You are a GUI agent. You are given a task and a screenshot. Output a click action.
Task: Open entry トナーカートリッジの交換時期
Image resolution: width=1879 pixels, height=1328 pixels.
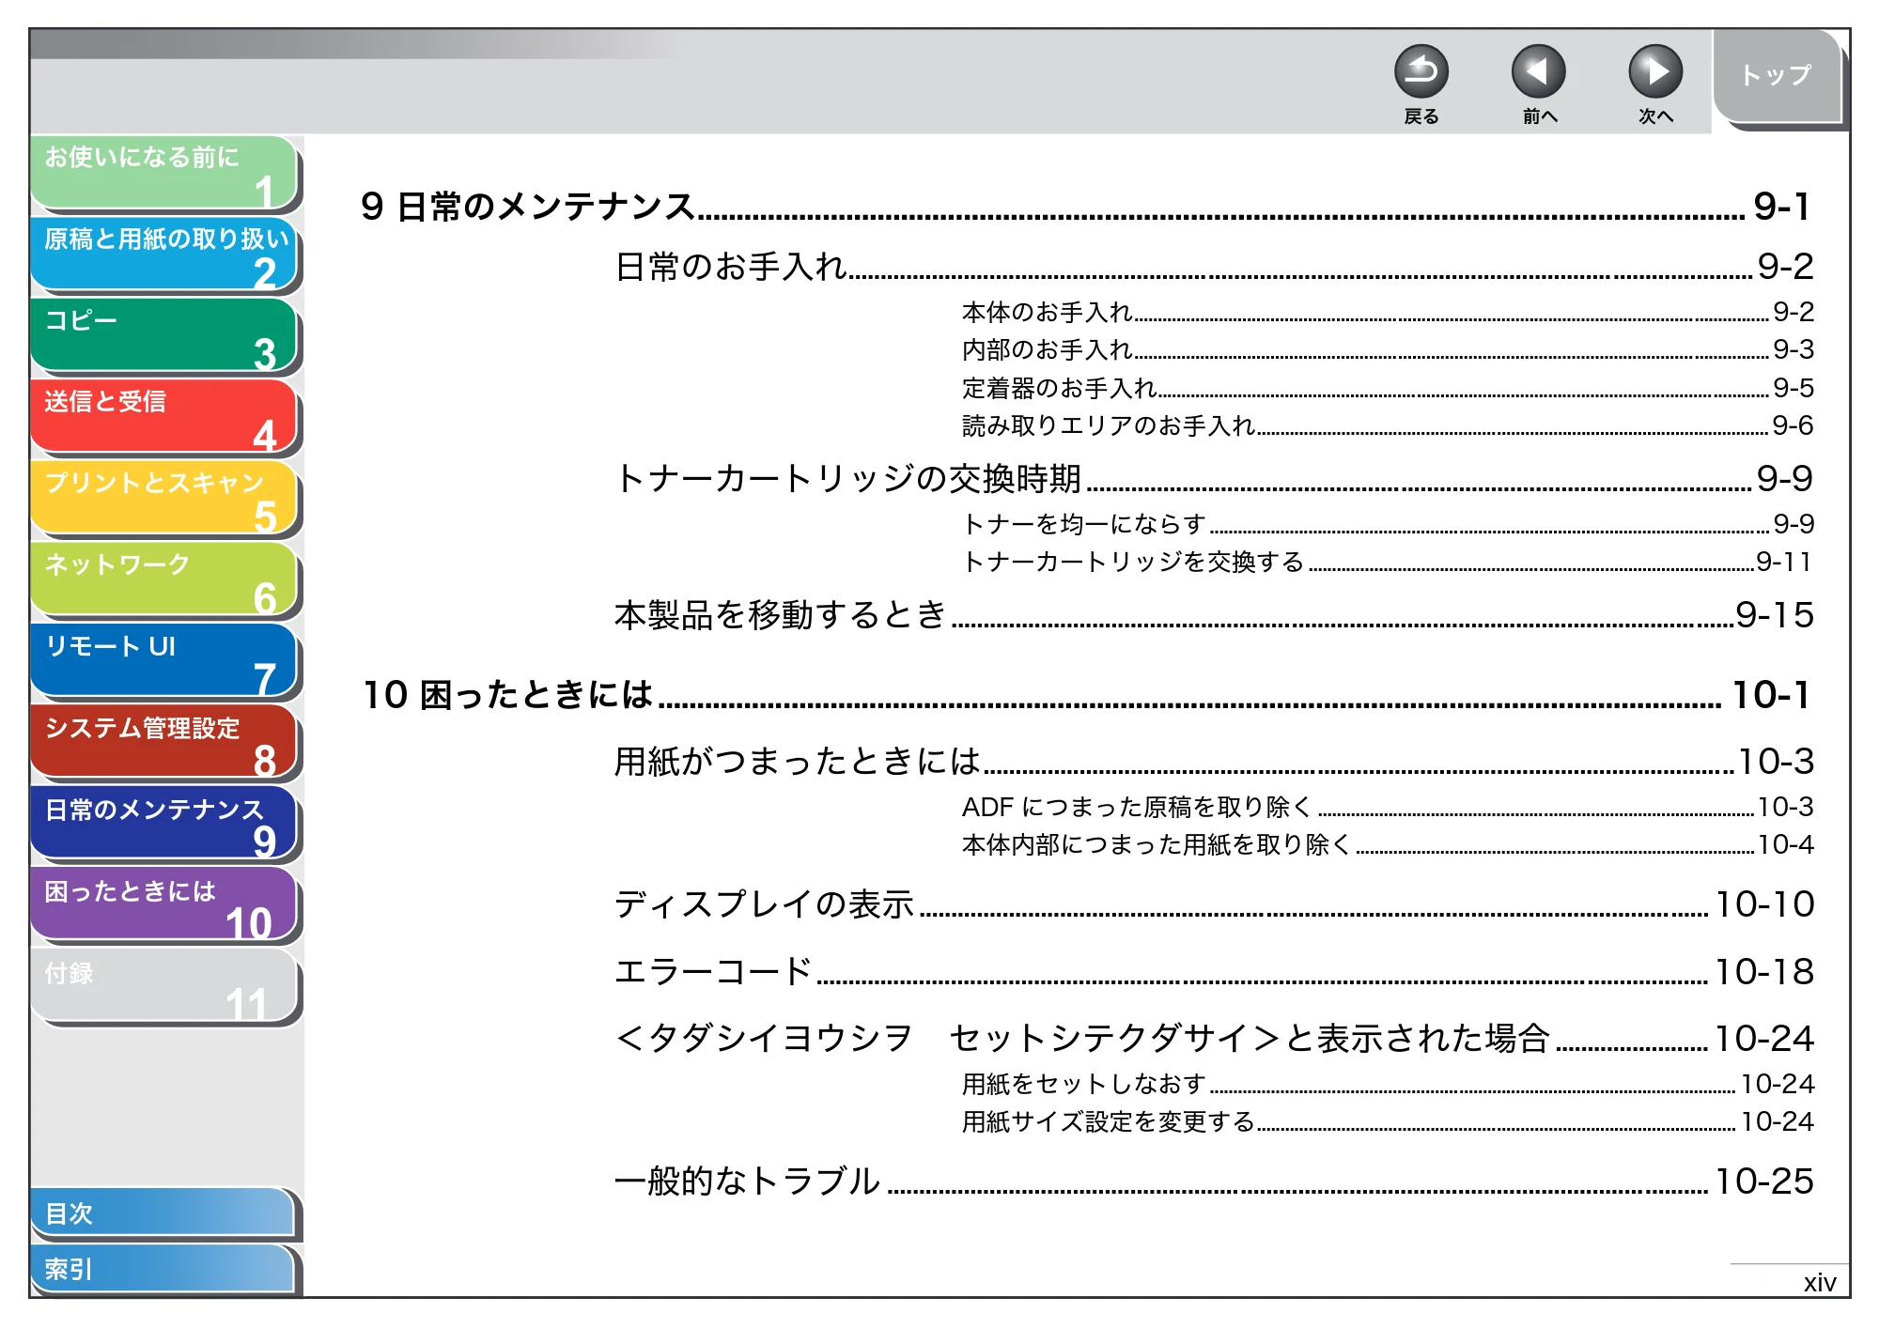1214,479
